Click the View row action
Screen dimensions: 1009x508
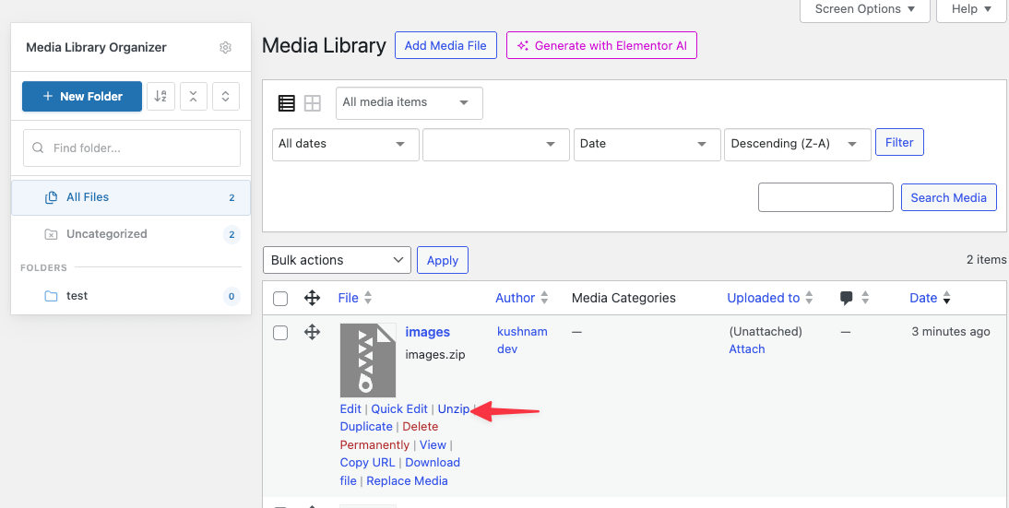point(433,445)
